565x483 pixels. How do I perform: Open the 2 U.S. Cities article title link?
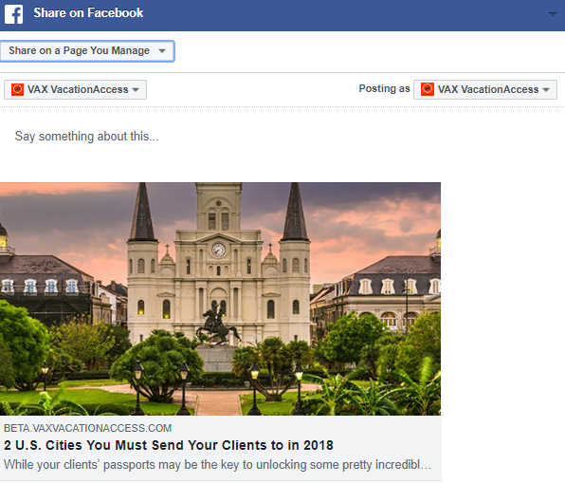[169, 445]
